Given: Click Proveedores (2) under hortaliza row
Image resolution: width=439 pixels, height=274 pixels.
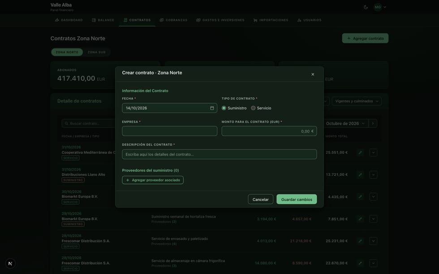Looking at the screenshot, I should click(164, 222).
